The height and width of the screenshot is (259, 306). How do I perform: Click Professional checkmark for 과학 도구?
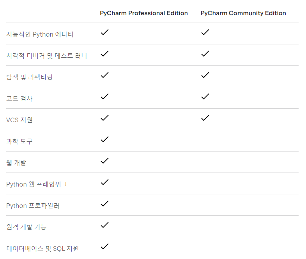pyautogui.click(x=104, y=139)
